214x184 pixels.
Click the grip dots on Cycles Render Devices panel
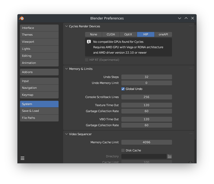point(191,26)
